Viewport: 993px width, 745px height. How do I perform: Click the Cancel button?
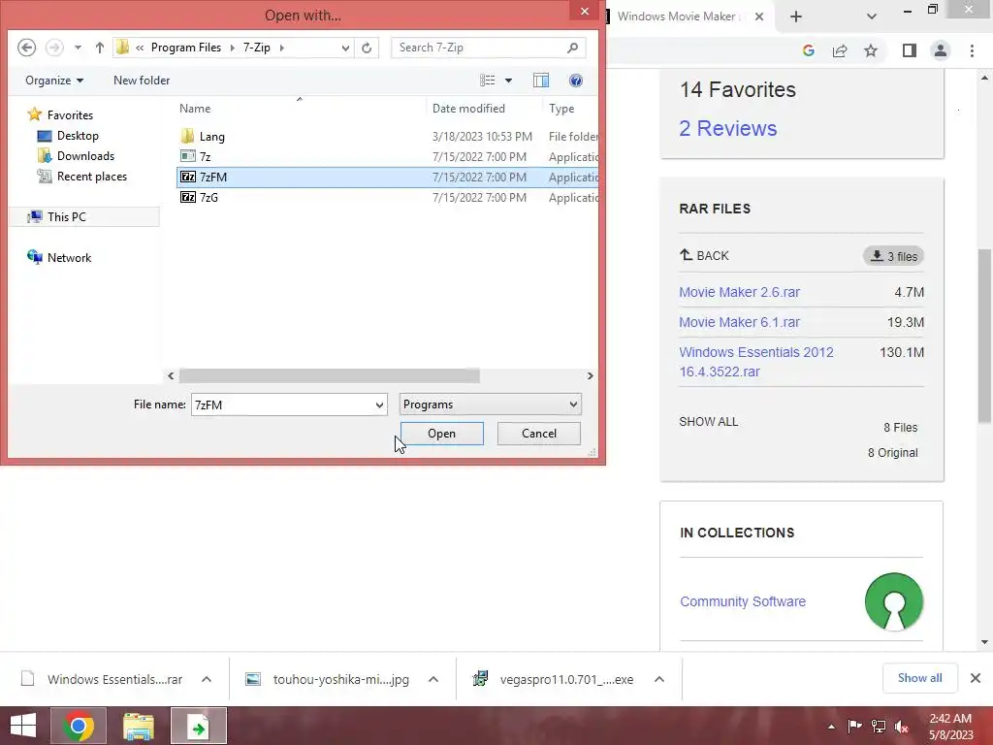539,434
